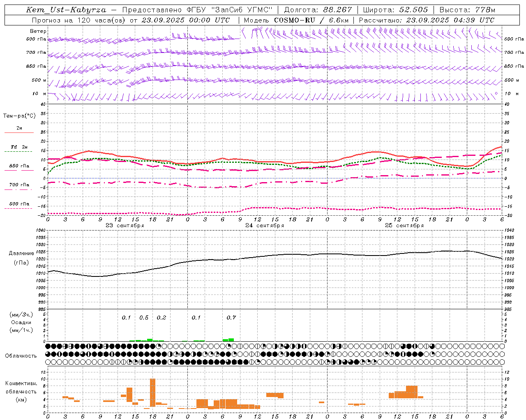Click "Рассчитано: 23.09.2025 04:39 UTC" text
The height and width of the screenshot is (420, 526).
[x=427, y=20]
